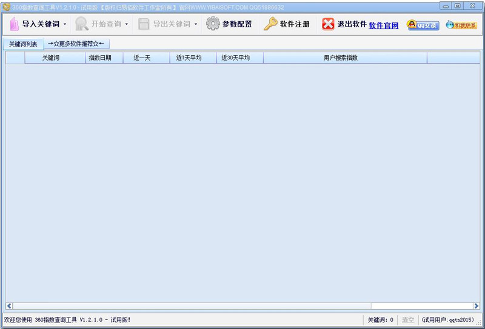Open the 软件官网 hyperlink
This screenshot has height=329, width=485.
[384, 25]
